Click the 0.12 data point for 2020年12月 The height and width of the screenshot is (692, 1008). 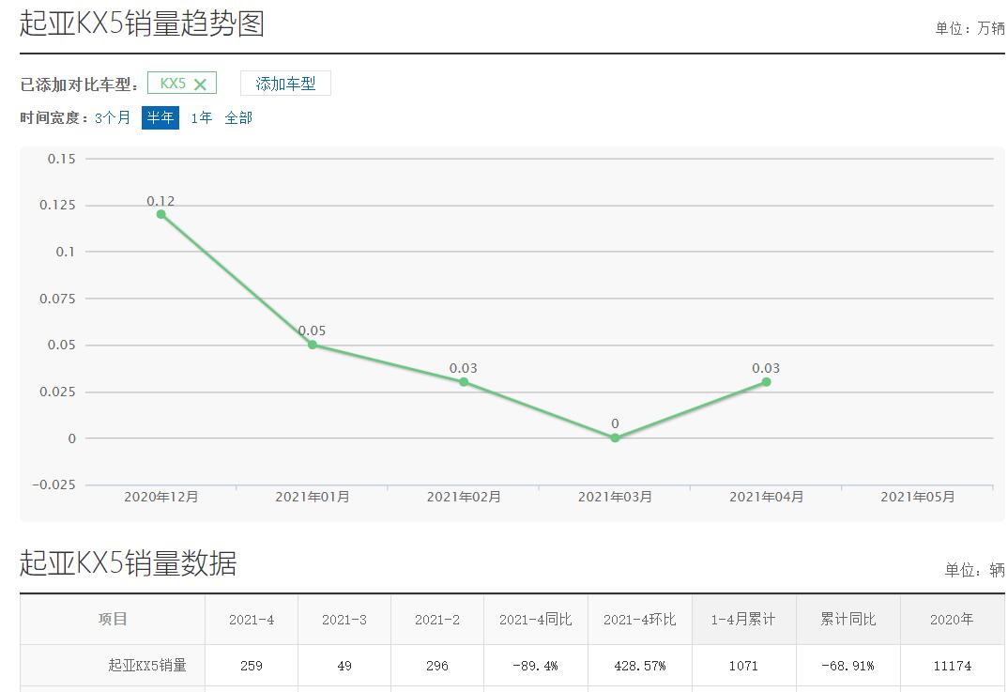160,214
